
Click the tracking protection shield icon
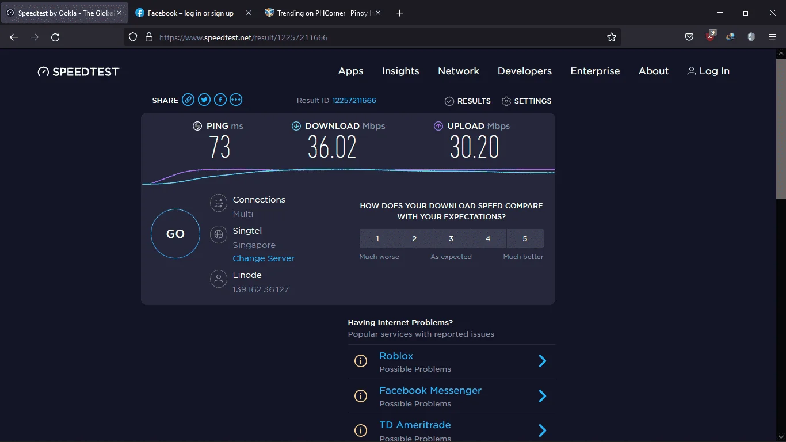(133, 37)
